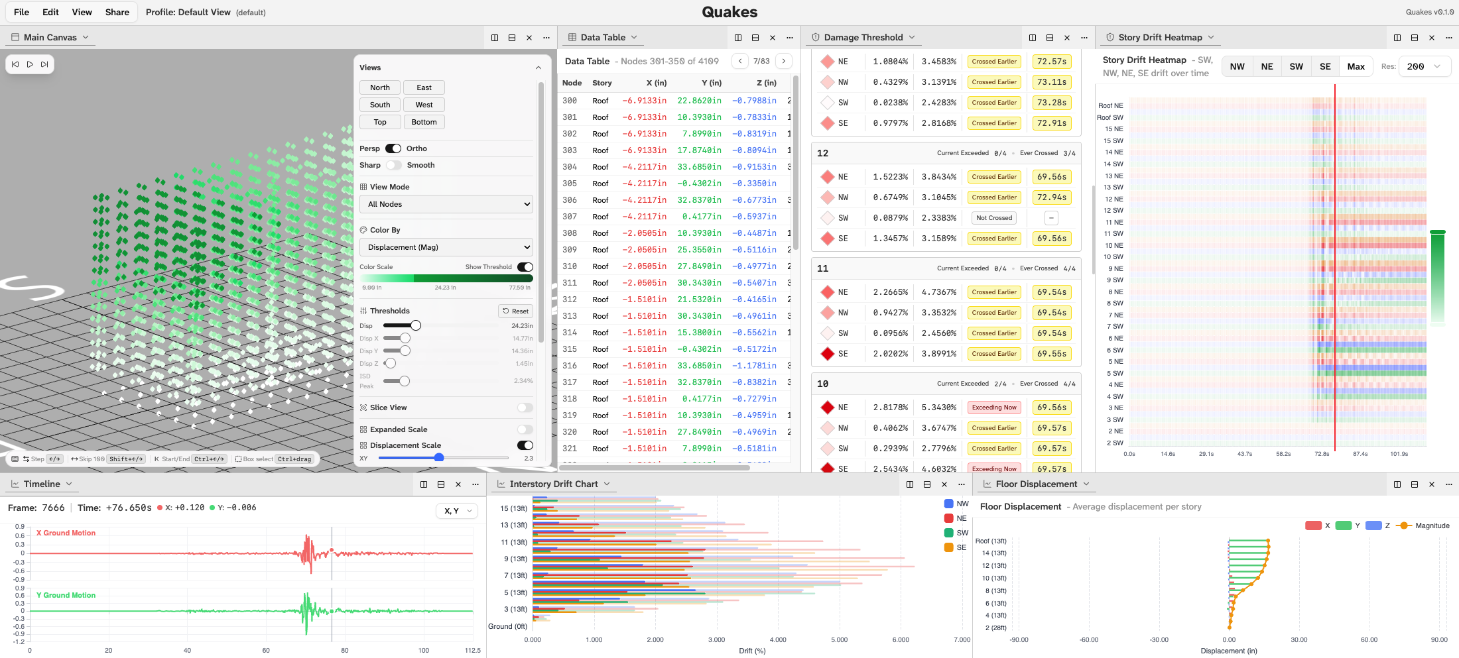Image resolution: width=1459 pixels, height=658 pixels.
Task: Go to next page of Data Table
Action: (x=784, y=61)
